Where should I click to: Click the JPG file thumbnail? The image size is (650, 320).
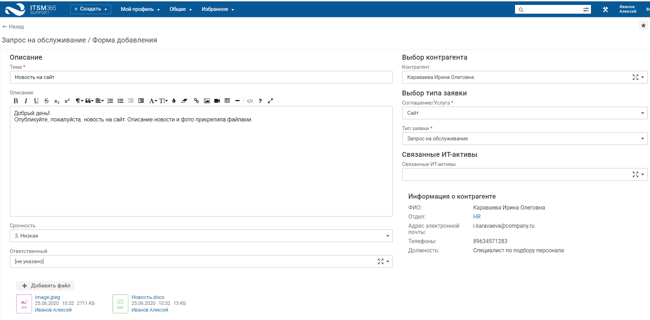(24, 304)
